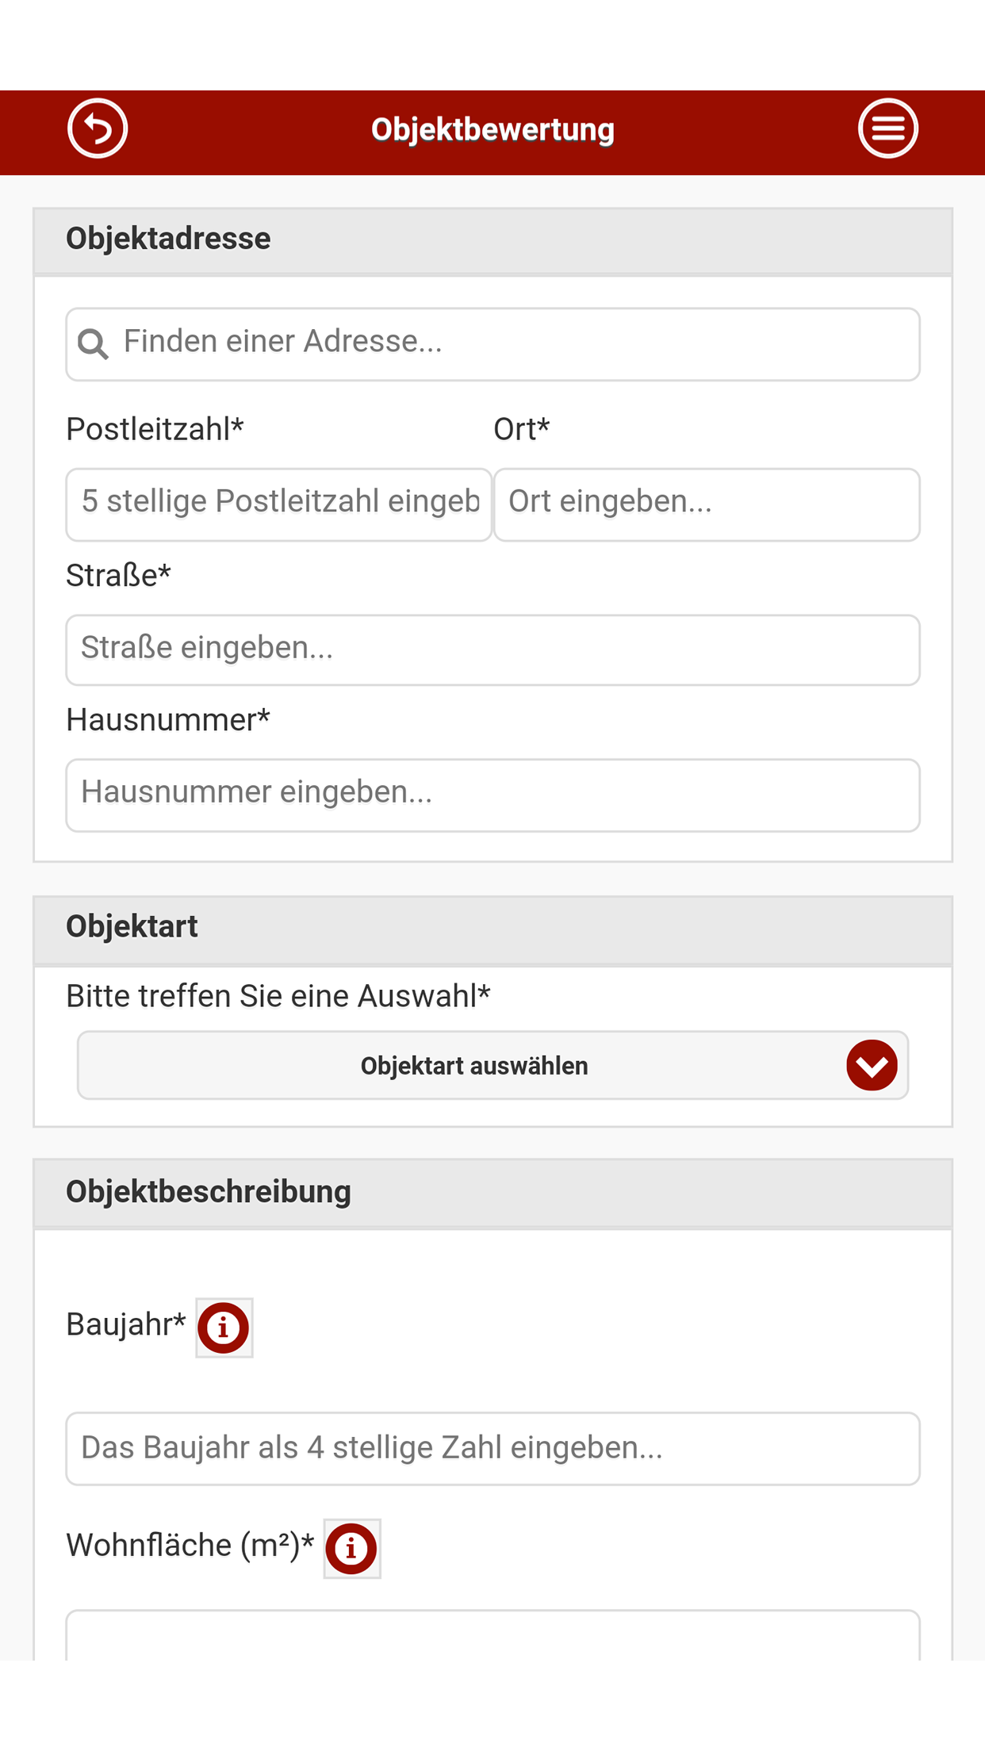Click the Postleitzahl input field
The image size is (985, 1751).
point(278,504)
